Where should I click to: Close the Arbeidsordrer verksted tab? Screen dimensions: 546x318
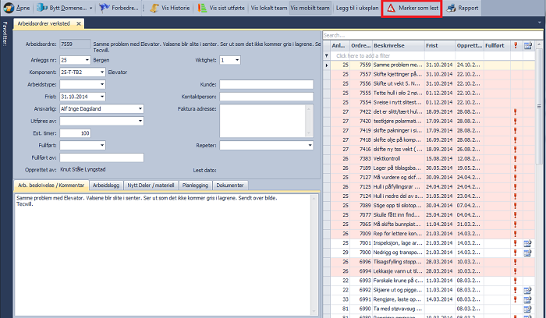click(79, 24)
